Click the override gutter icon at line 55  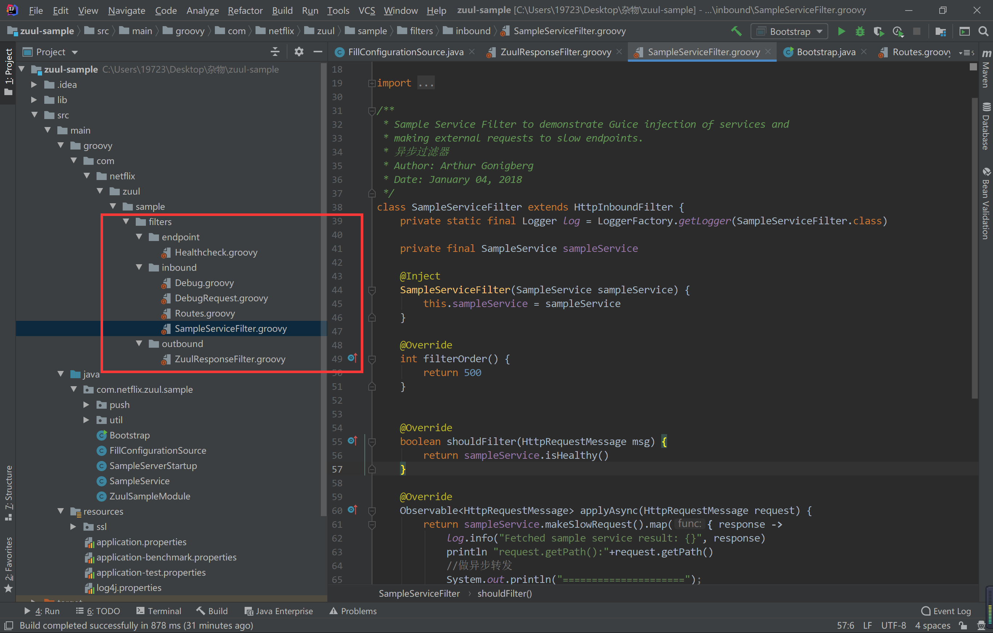[x=352, y=441]
